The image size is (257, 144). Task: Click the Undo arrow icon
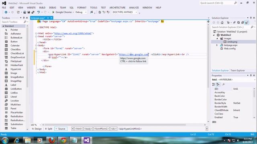[x=39, y=12]
